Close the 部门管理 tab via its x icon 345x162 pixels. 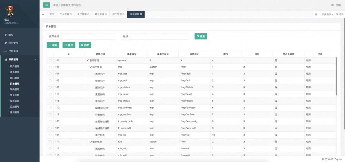(x=124, y=14)
